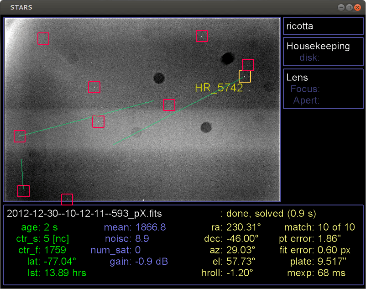366x289 pixels.
Task: Select the red box at top-right of image
Action: (x=202, y=36)
